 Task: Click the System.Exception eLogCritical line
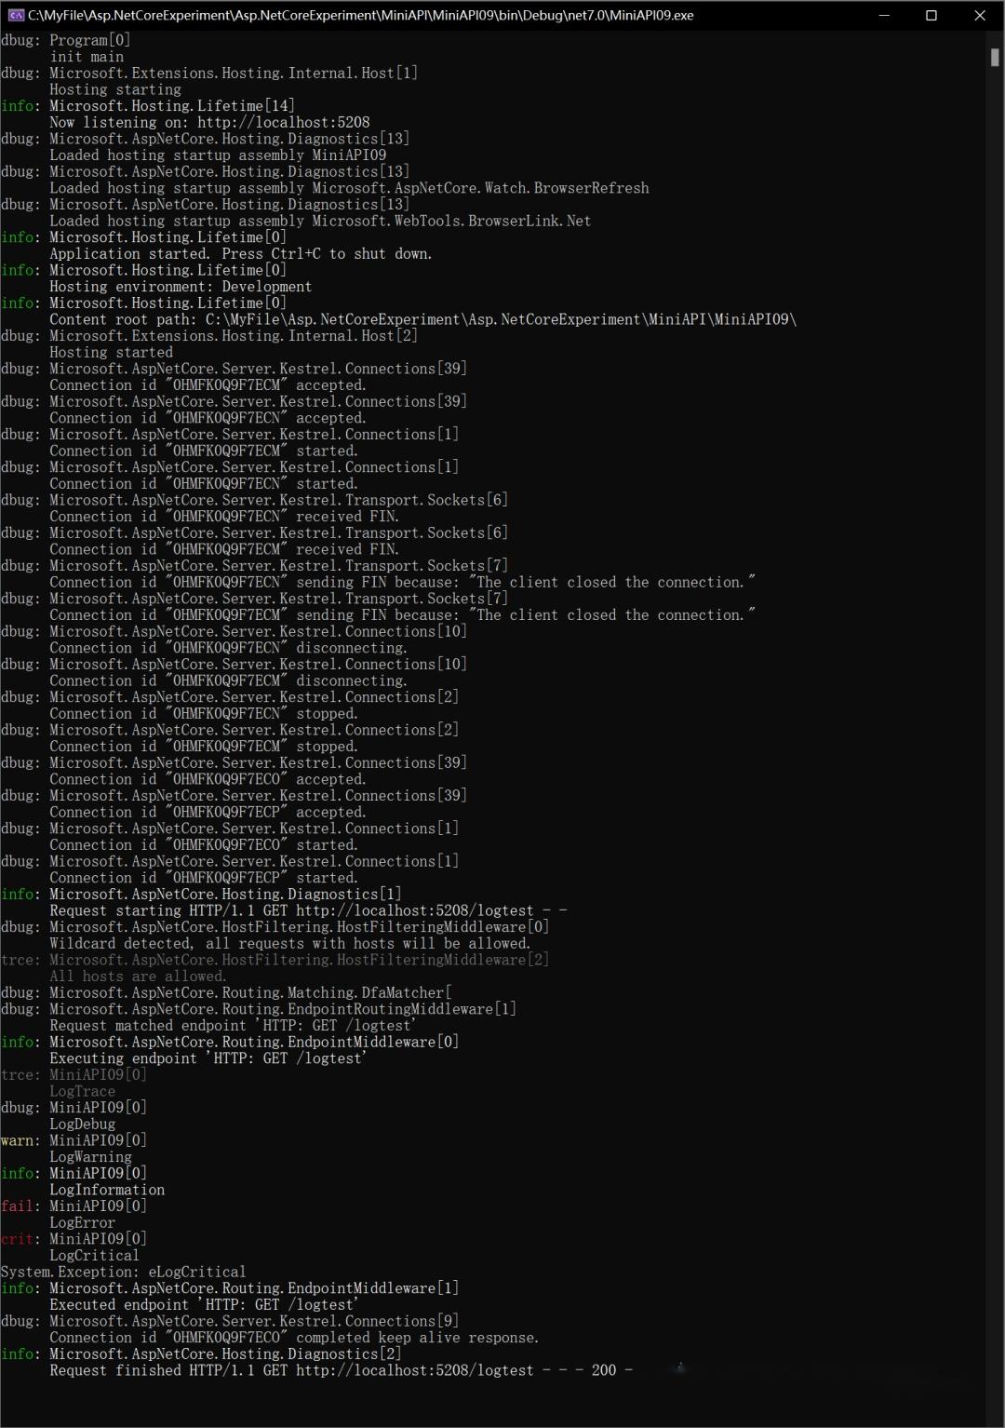pyautogui.click(x=122, y=1271)
